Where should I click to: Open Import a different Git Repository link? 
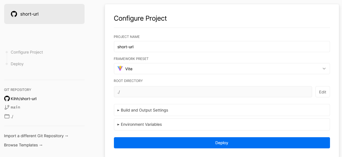pyautogui.click(x=36, y=136)
